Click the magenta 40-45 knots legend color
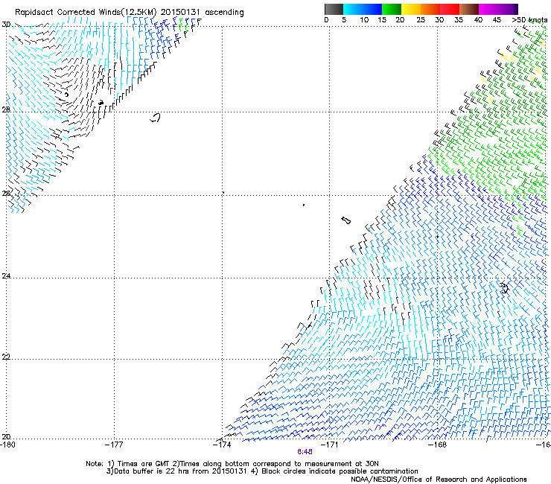 [488, 9]
